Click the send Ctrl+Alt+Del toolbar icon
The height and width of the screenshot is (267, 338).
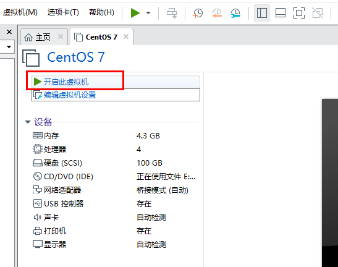[x=172, y=13]
